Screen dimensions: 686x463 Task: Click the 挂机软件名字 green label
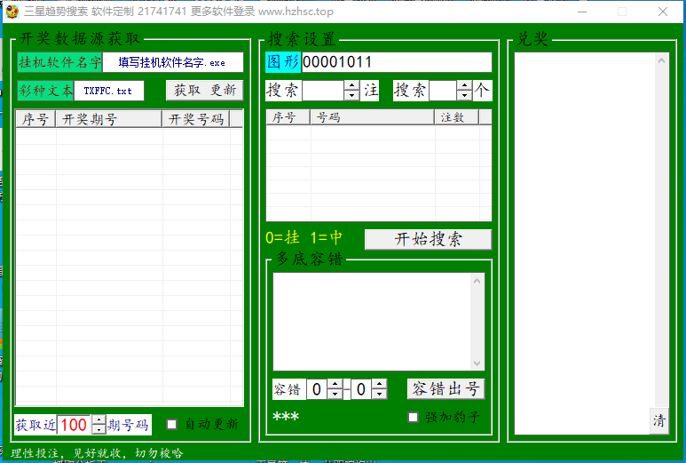coord(60,62)
